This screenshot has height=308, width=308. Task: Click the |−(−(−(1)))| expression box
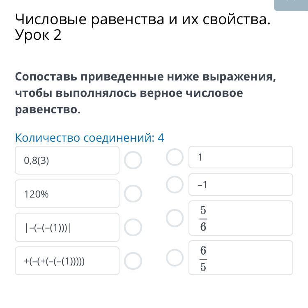67,227
